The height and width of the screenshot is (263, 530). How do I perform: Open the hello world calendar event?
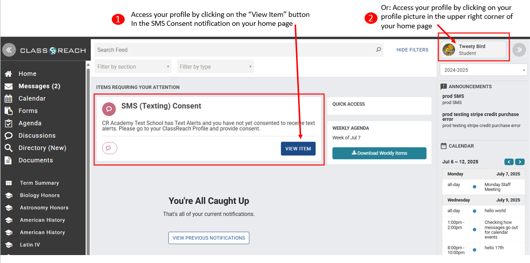pos(495,211)
